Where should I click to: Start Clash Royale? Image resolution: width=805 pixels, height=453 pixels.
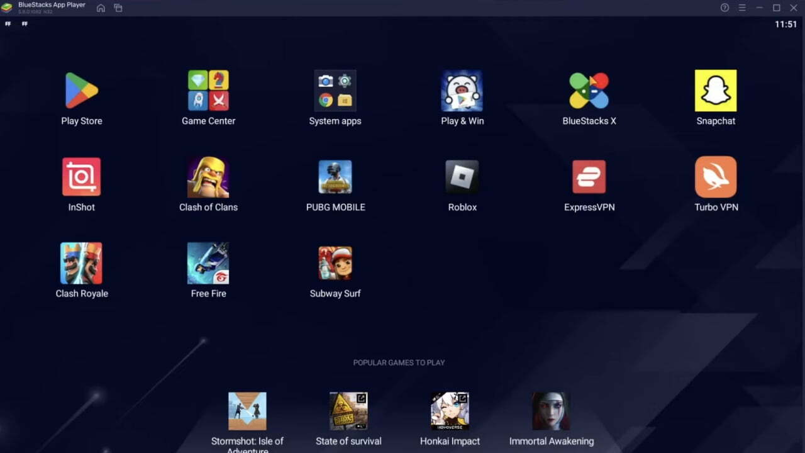click(82, 263)
